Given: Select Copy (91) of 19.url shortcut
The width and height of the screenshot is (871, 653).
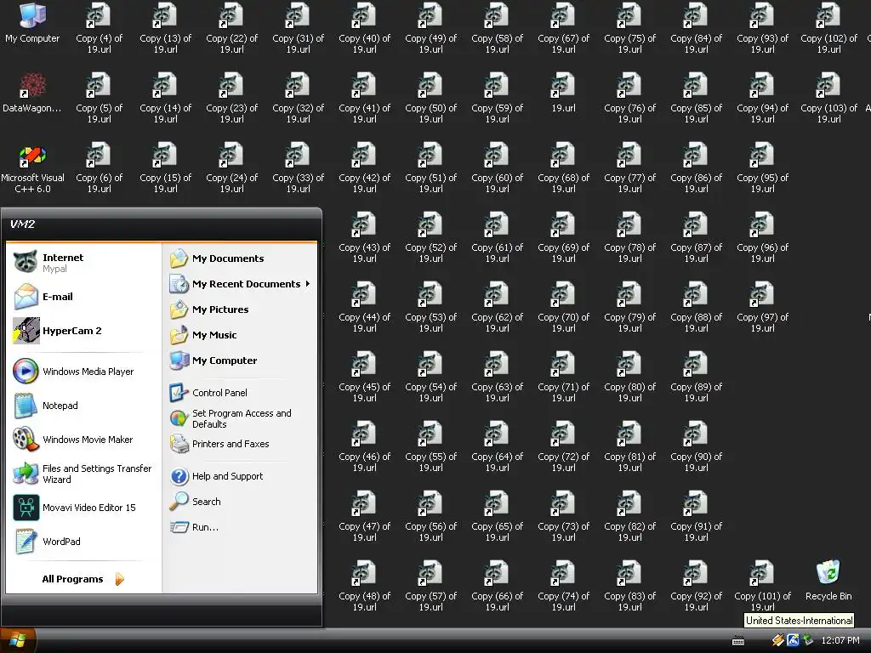Looking at the screenshot, I should pos(696,516).
